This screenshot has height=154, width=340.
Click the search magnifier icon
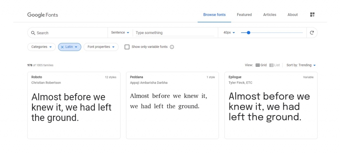tap(33, 33)
